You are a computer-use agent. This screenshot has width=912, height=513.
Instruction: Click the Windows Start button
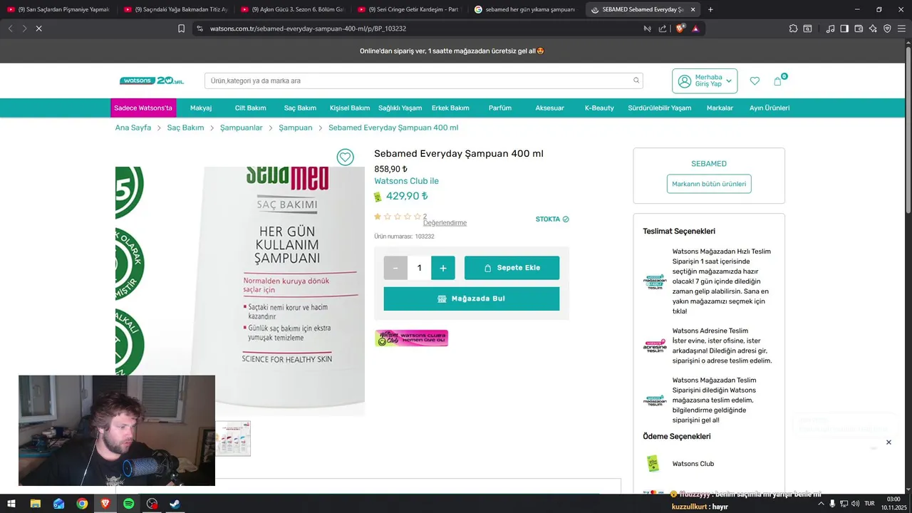click(x=11, y=504)
